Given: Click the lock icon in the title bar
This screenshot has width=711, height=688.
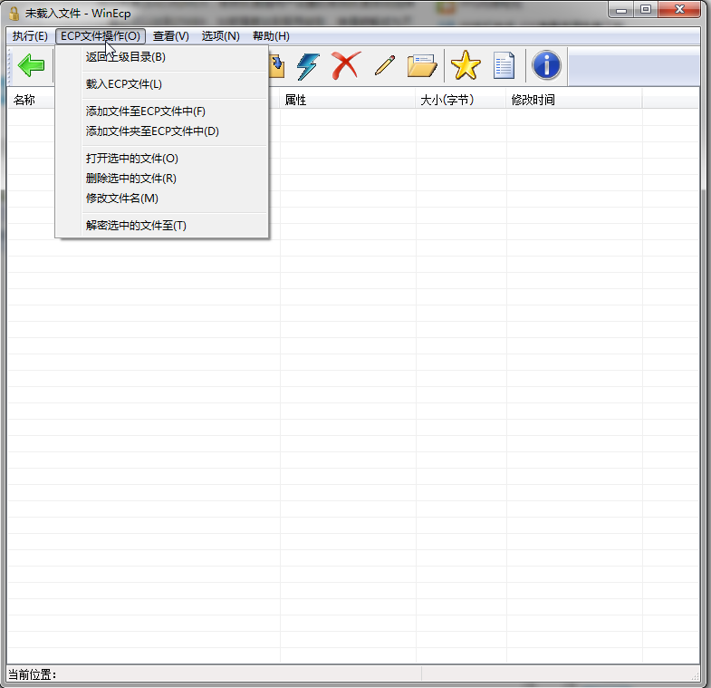Looking at the screenshot, I should (14, 14).
